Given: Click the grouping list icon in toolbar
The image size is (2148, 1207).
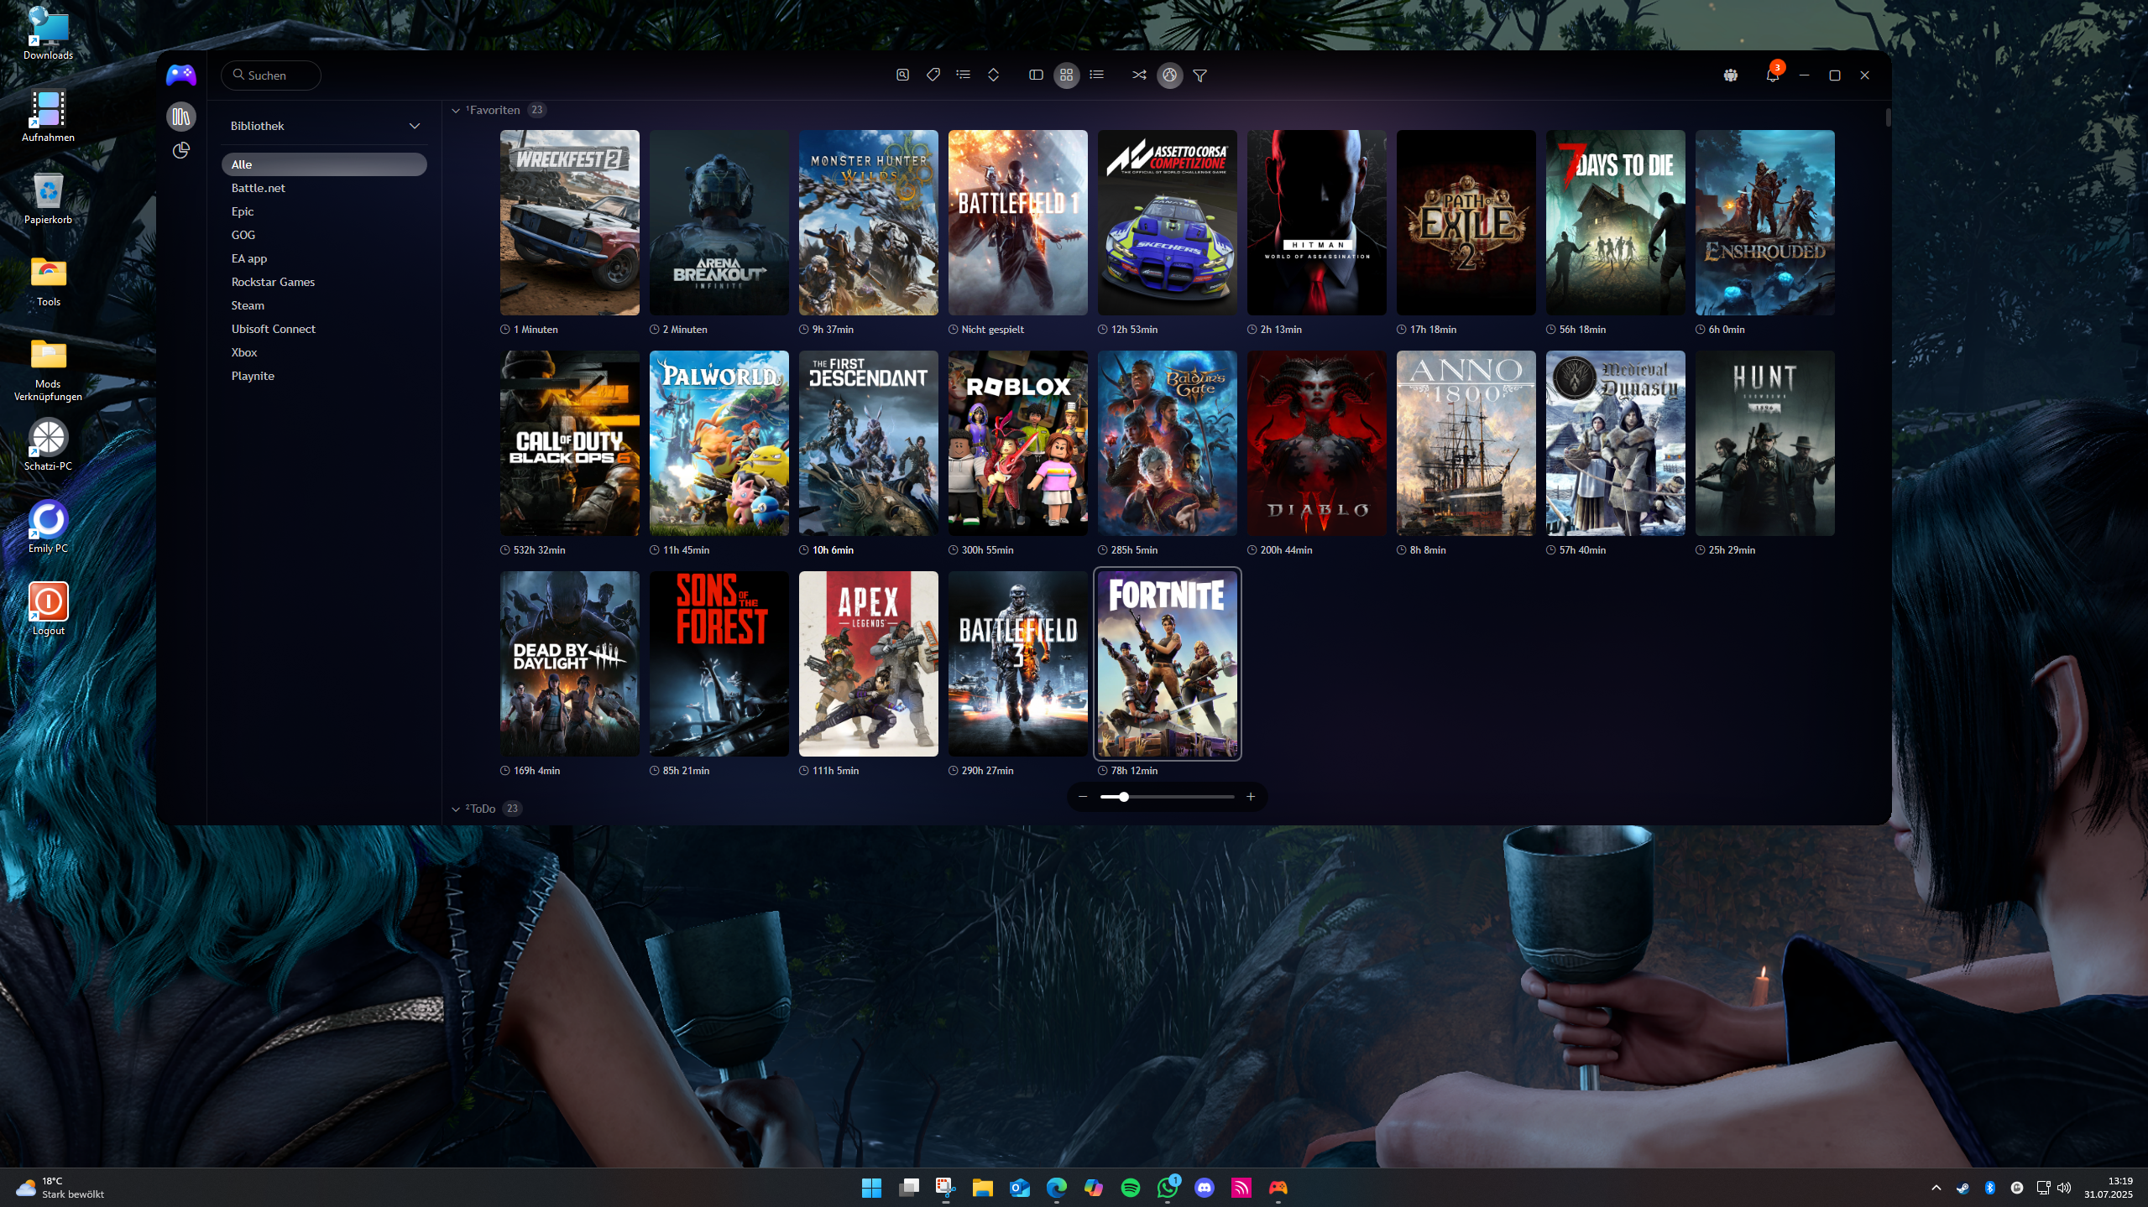Looking at the screenshot, I should point(963,75).
